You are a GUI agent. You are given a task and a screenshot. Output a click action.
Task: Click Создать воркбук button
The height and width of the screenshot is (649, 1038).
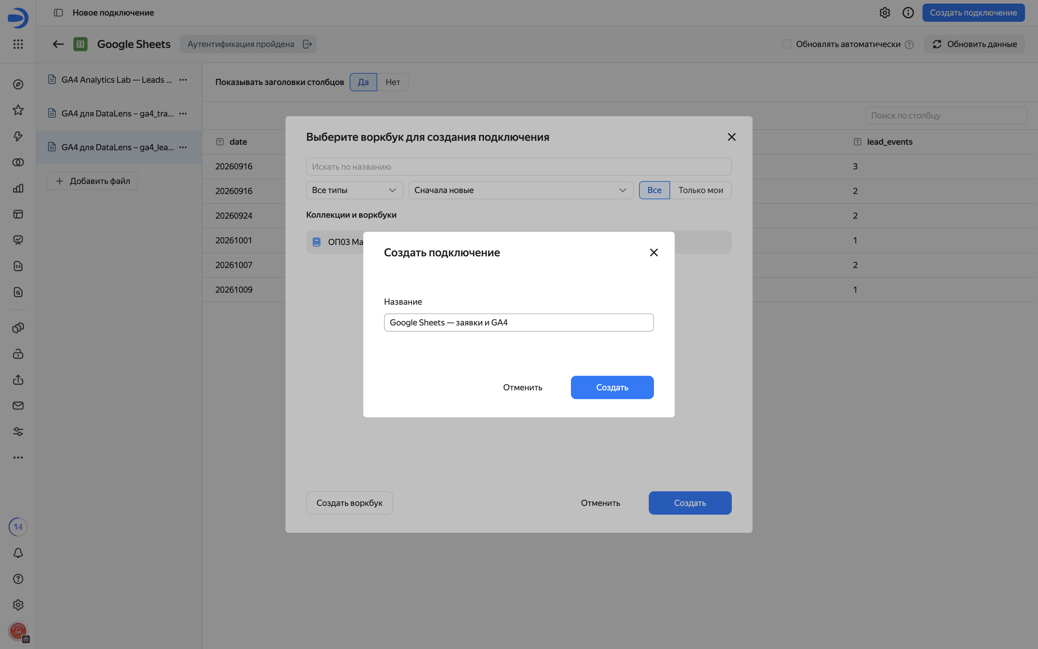click(x=349, y=503)
